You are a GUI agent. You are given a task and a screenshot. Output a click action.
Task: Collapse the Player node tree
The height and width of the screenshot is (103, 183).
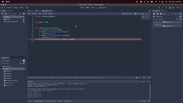coord(2,17)
